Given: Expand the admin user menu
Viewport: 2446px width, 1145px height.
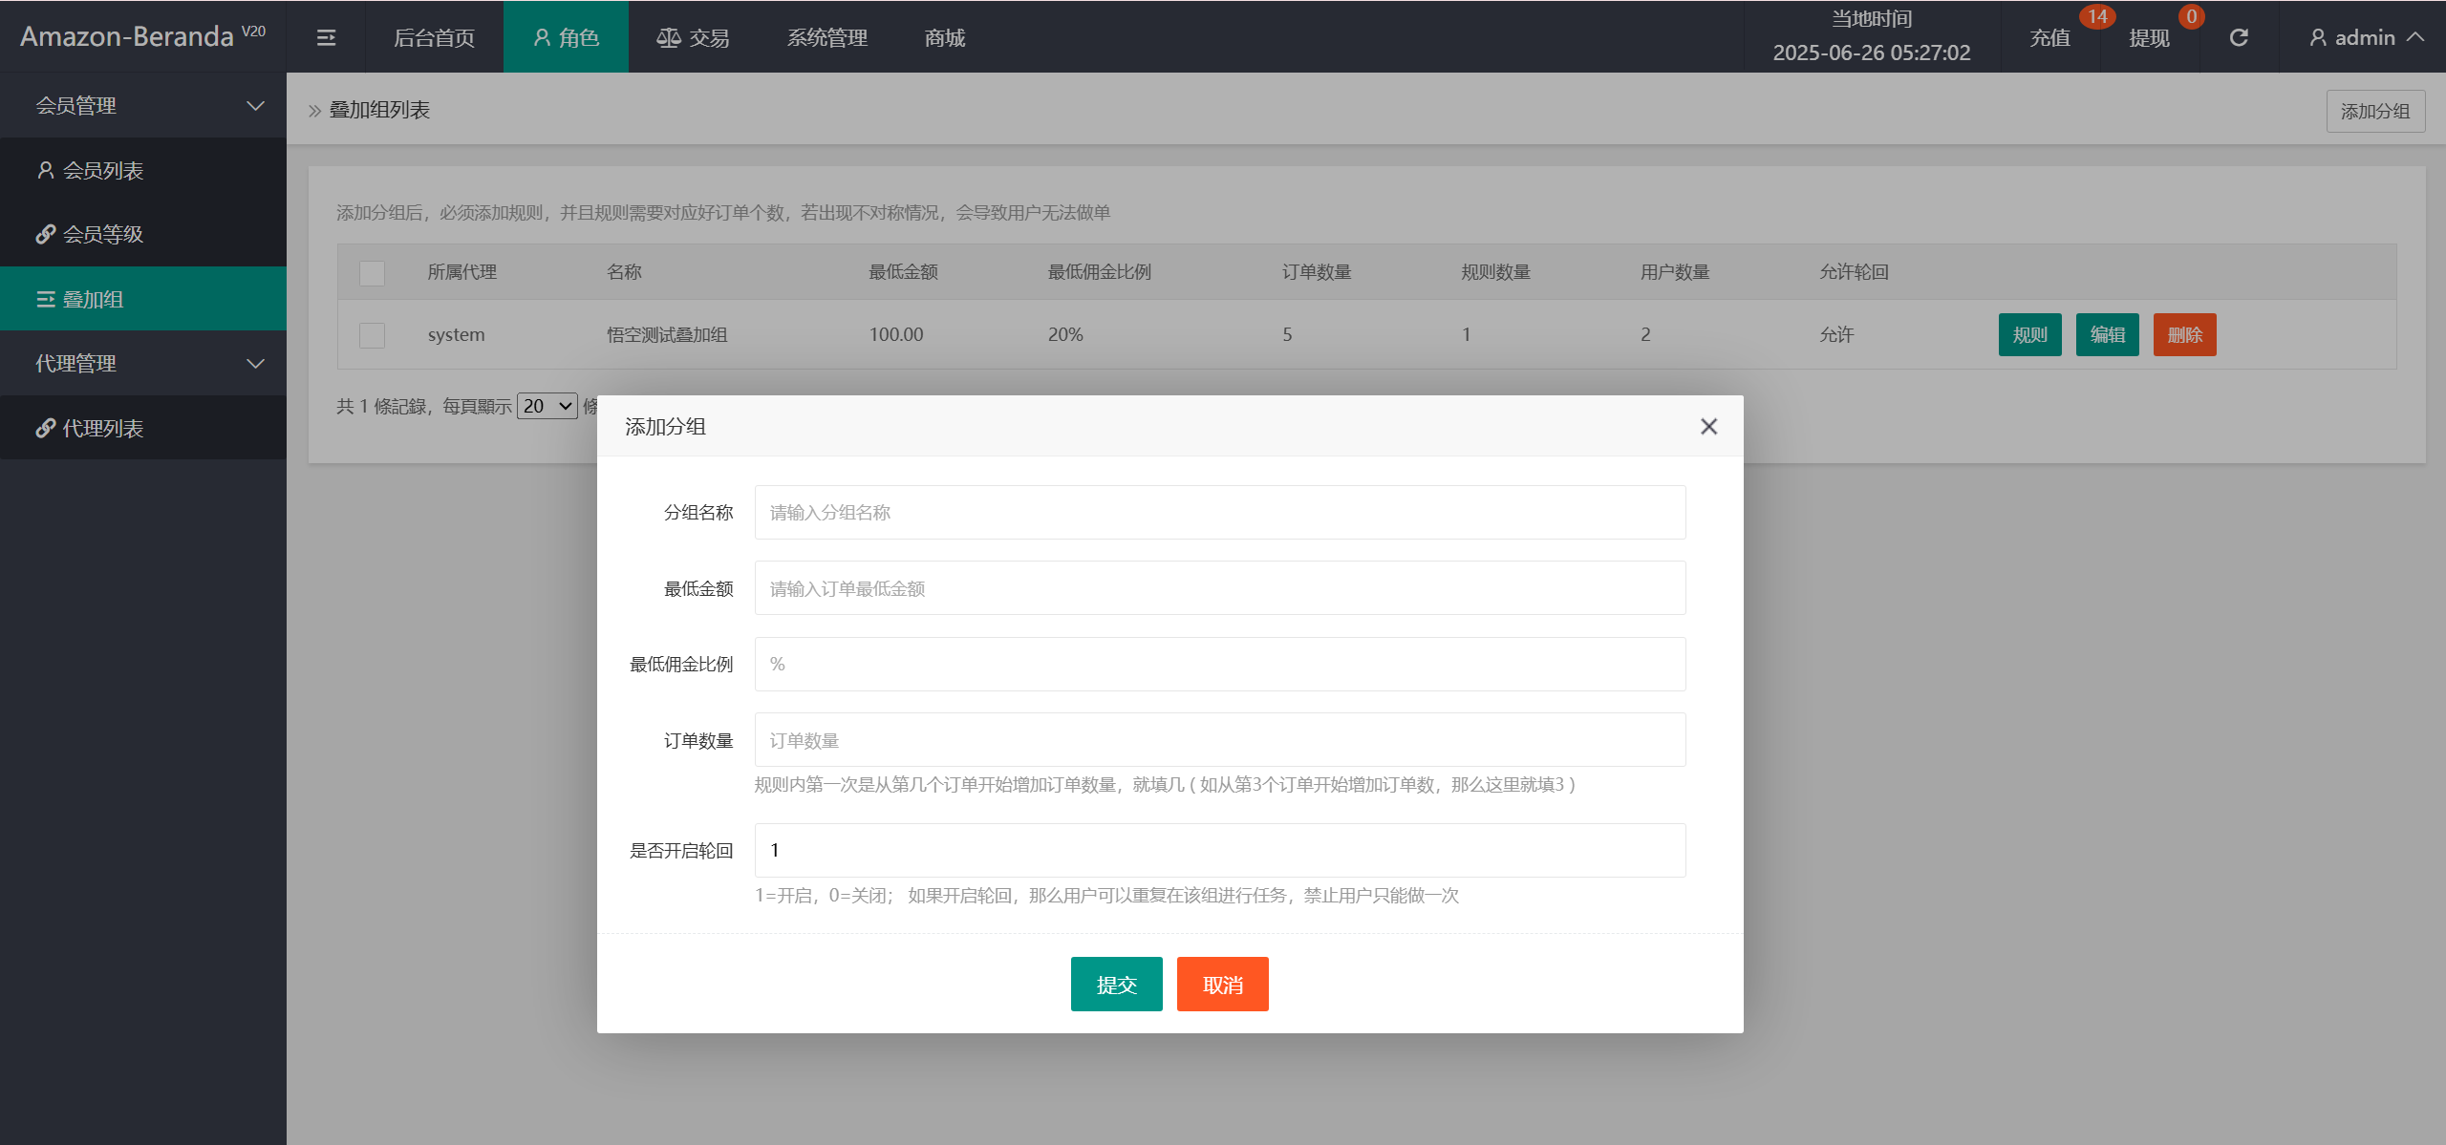Looking at the screenshot, I should coord(2366,37).
